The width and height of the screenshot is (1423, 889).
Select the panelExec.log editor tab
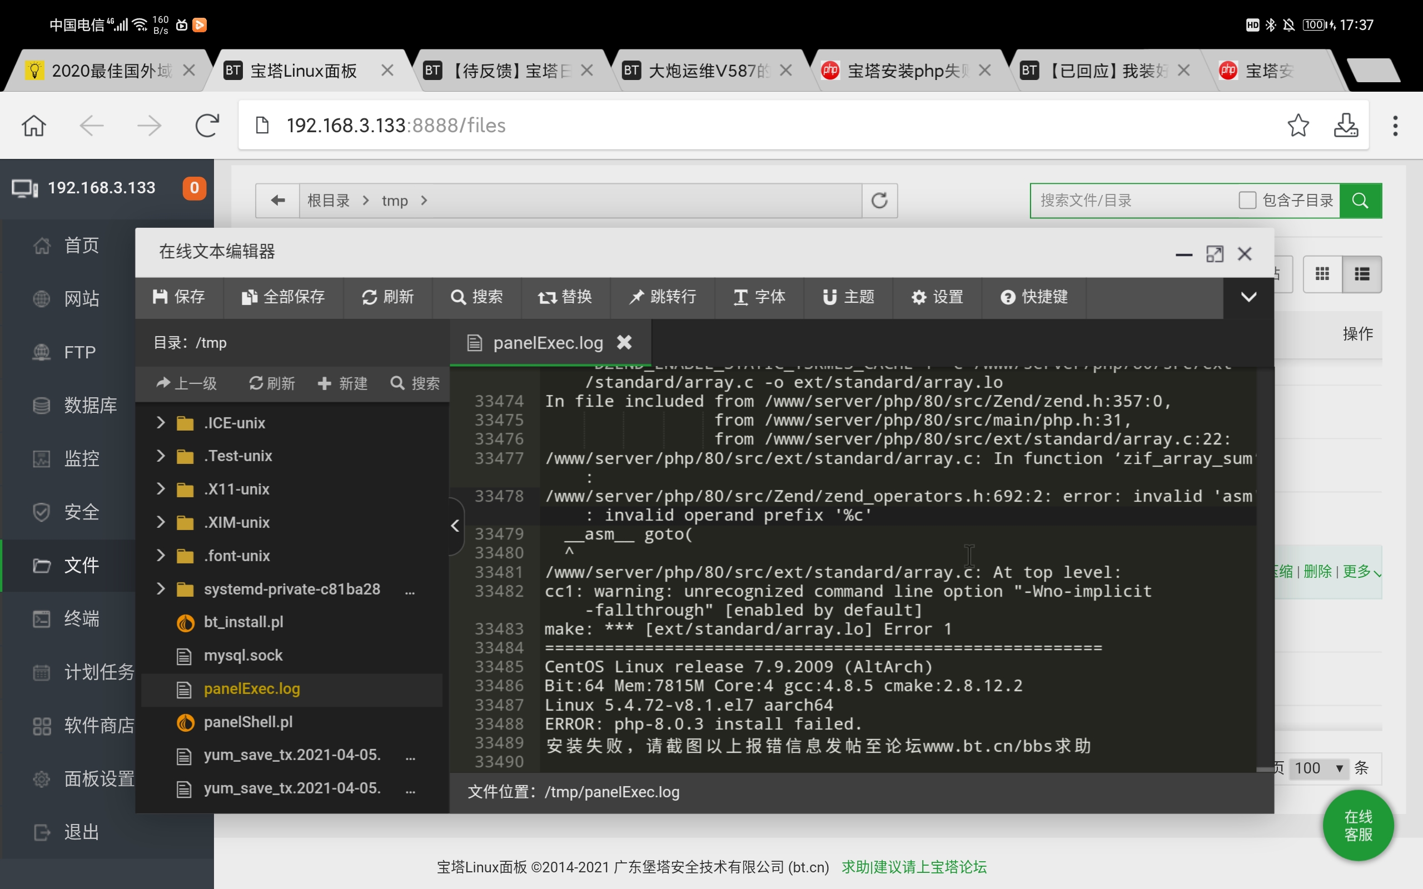tap(550, 342)
